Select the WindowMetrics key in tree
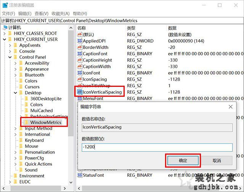 pyautogui.click(x=46, y=122)
